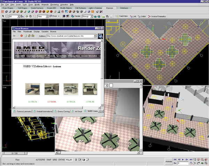Open dropdown in rendered frame window toolbar

point(107,86)
